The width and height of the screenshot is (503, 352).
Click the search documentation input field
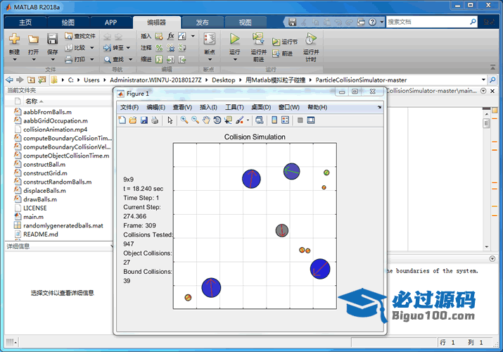[x=427, y=22]
